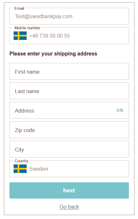This screenshot has width=138, height=219.
Task: Click the Next button
Action: tap(69, 190)
